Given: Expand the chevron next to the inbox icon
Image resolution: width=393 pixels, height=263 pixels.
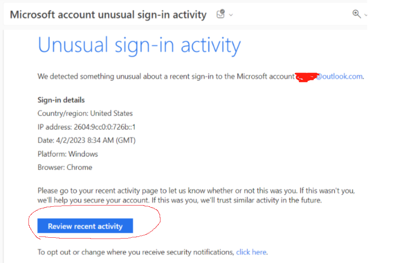Looking at the screenshot, I should tap(231, 15).
